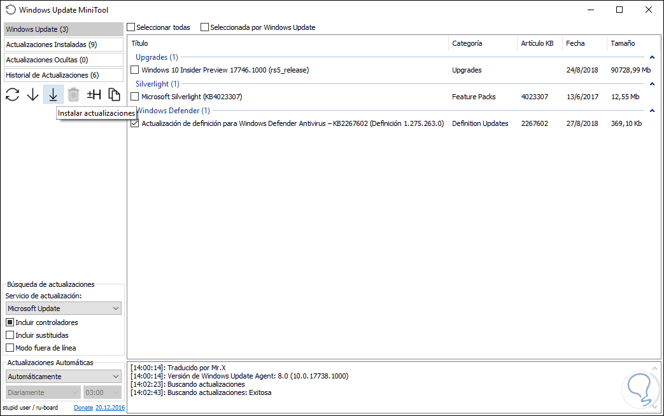Click the 2267602 KB article cell
The image size is (664, 416).
pyautogui.click(x=534, y=123)
